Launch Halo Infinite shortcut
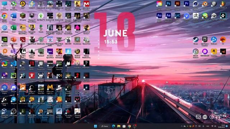The height and width of the screenshot is (129, 230). click(41, 100)
